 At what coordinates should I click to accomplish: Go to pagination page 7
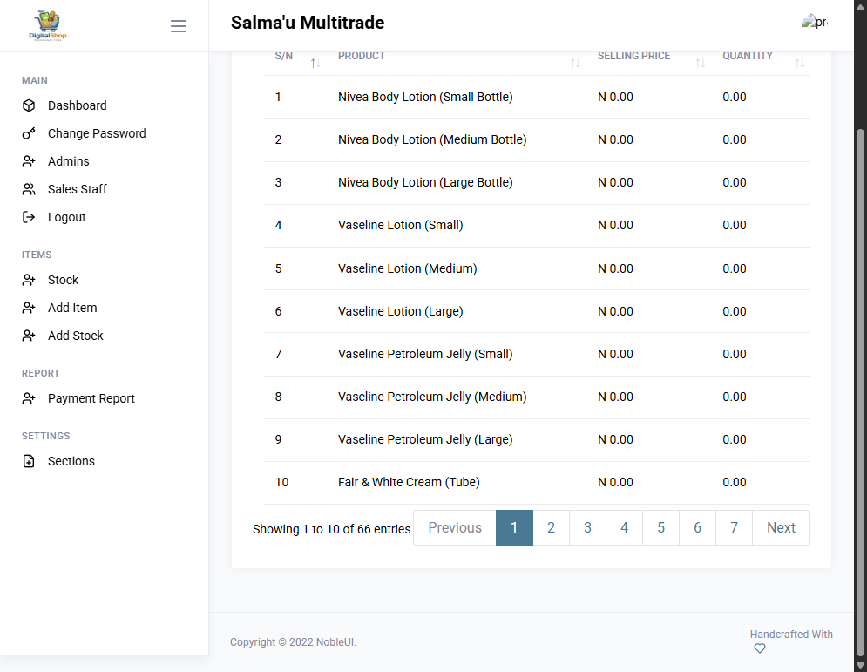pyautogui.click(x=734, y=527)
